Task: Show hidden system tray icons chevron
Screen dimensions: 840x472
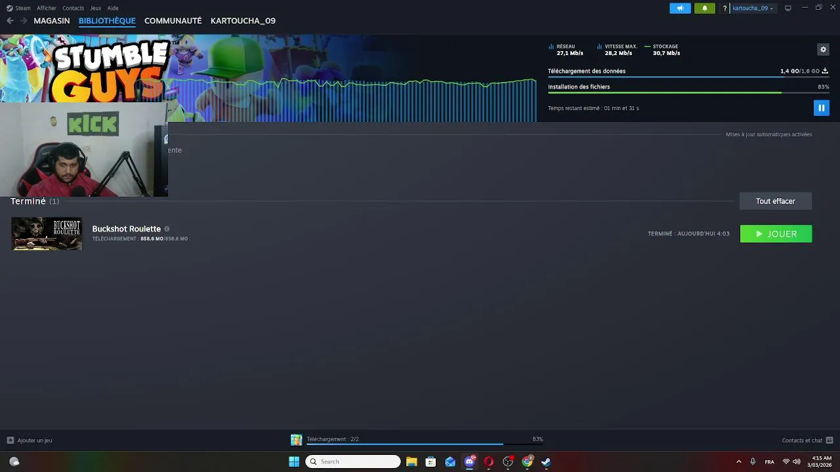Action: click(739, 462)
